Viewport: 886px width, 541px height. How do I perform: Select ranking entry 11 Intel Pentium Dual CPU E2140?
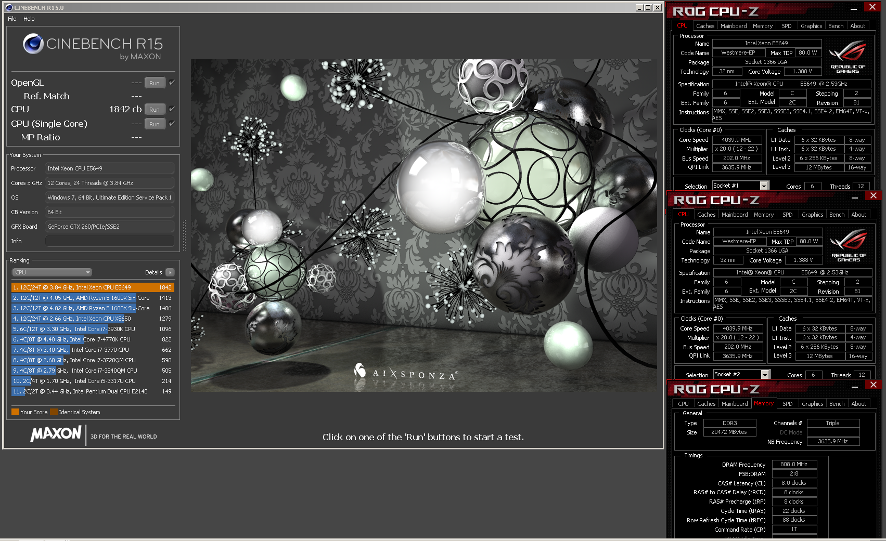[x=93, y=391]
